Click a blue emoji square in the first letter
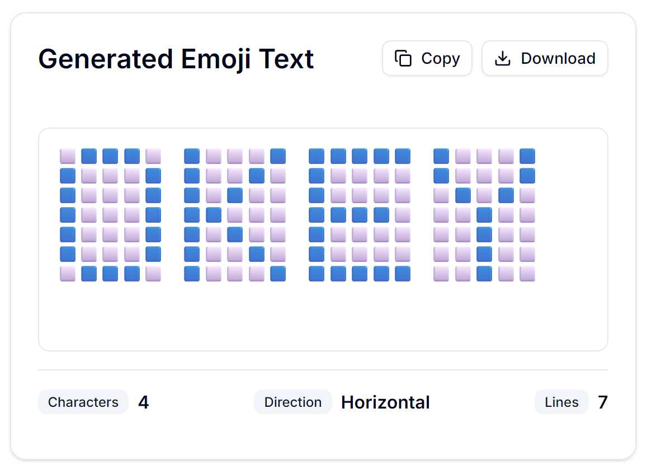 67,175
